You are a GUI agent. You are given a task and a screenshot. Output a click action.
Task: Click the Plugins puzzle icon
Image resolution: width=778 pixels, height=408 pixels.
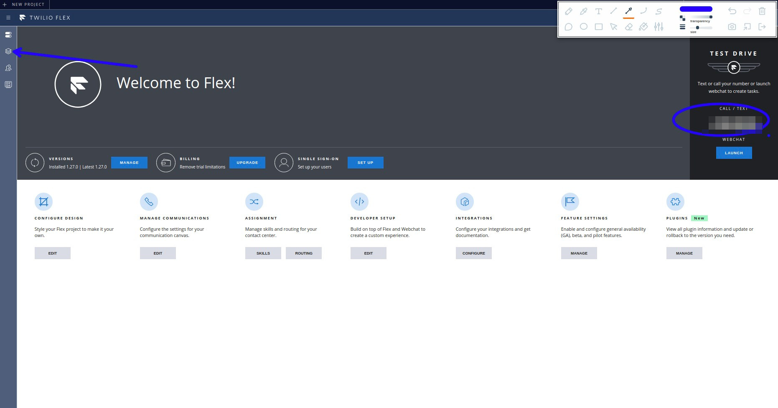click(675, 202)
